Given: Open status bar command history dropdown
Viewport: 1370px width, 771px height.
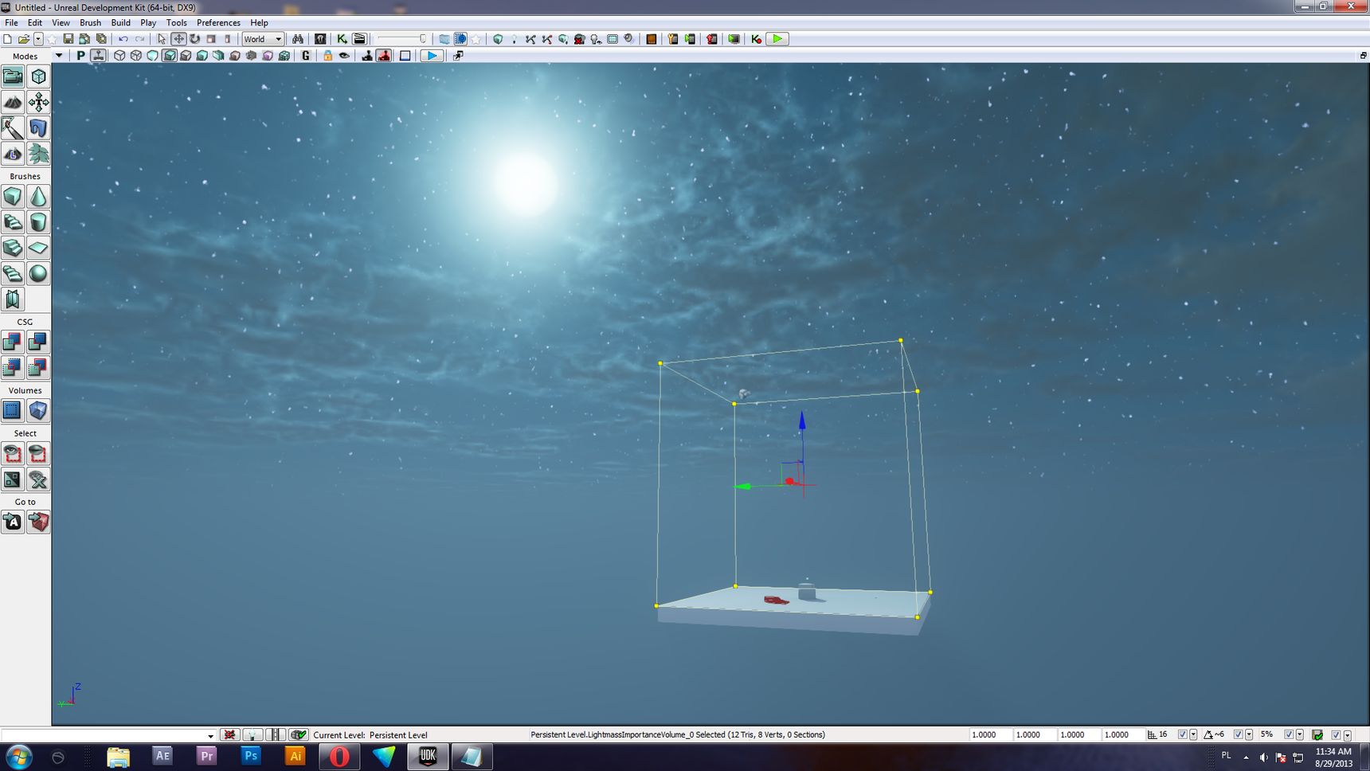Looking at the screenshot, I should pyautogui.click(x=210, y=736).
